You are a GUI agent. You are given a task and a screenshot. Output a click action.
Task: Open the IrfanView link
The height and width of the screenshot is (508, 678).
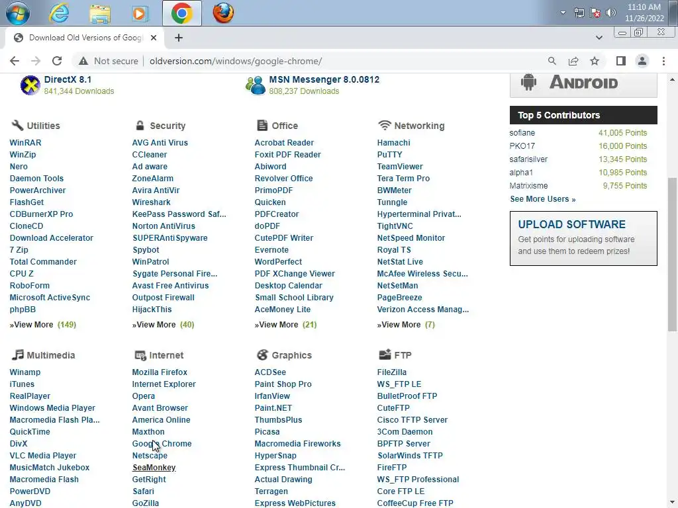click(x=272, y=396)
